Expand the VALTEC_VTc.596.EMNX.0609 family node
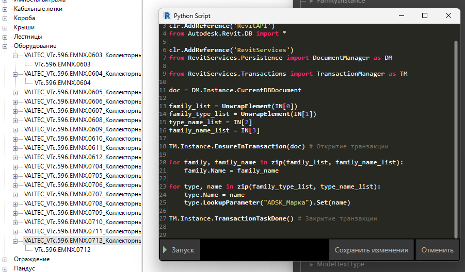Screen dimensions: 465x272 click(x=15, y=130)
